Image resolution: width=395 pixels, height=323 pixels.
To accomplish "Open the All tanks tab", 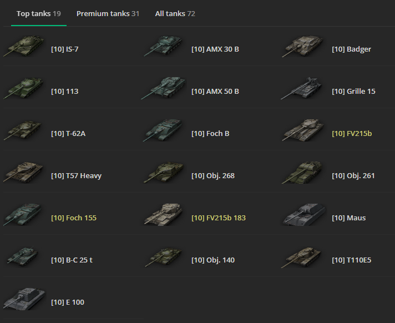I will [175, 14].
